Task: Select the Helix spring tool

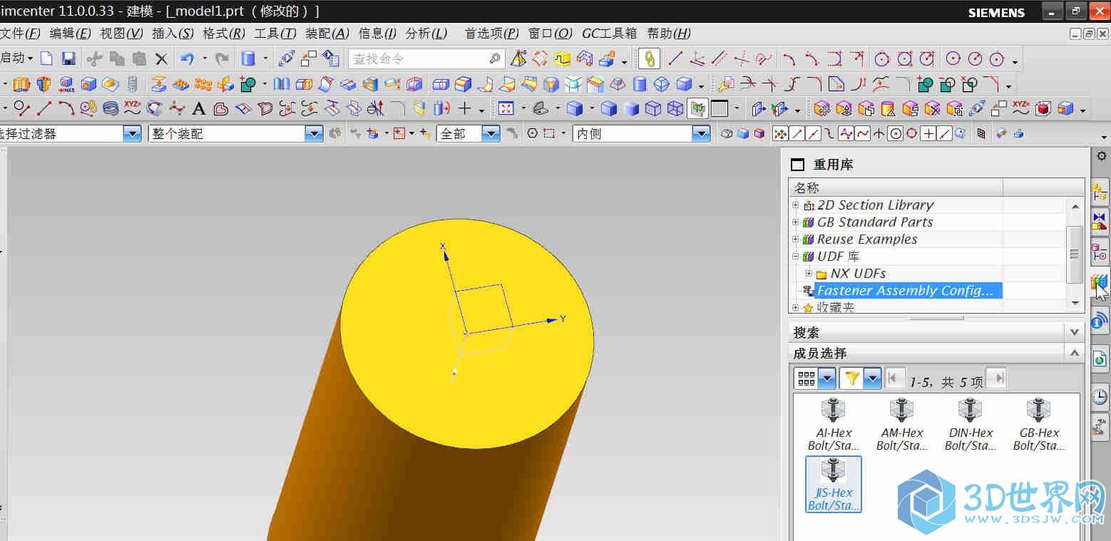Action: (x=111, y=108)
